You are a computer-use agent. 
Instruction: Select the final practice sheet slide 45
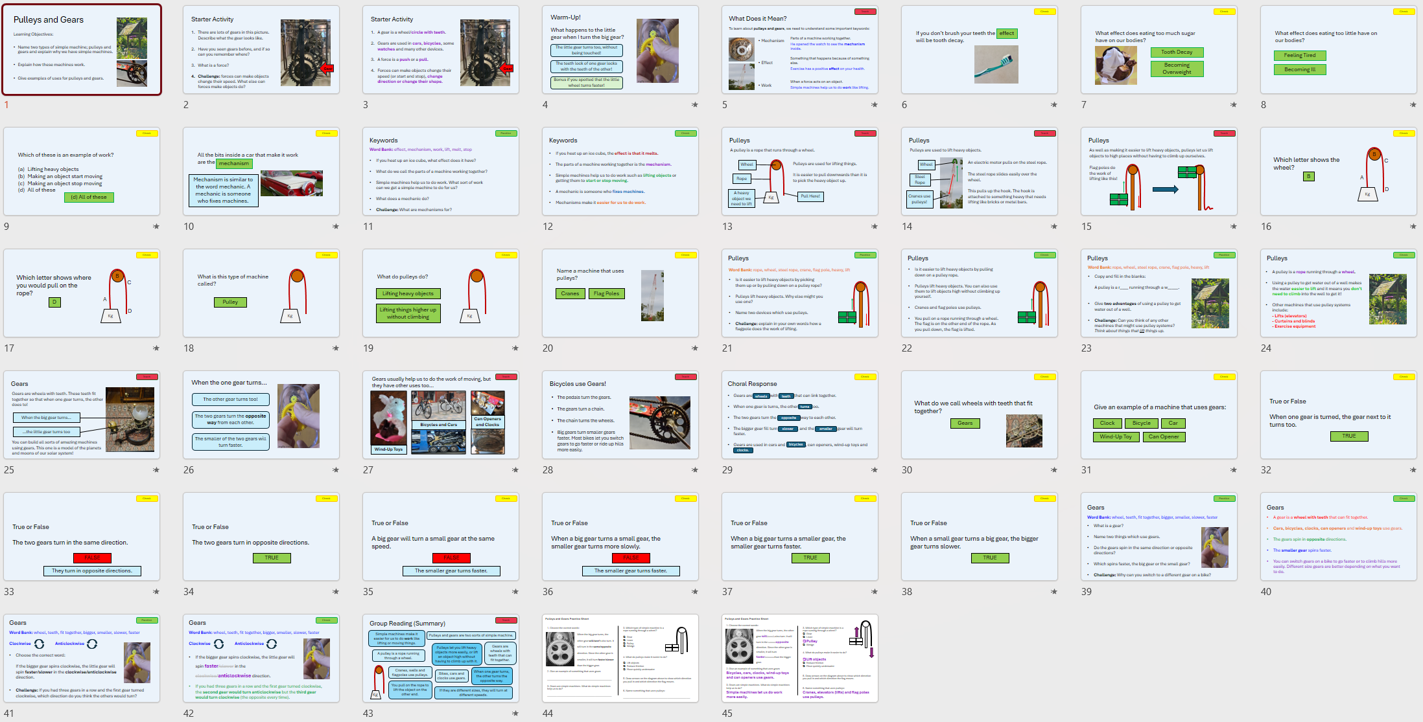click(799, 659)
